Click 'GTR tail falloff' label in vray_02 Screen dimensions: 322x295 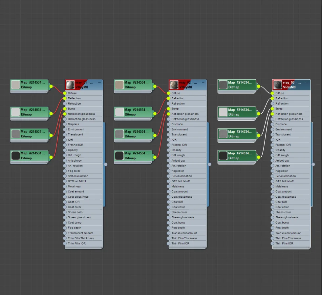[181, 181]
